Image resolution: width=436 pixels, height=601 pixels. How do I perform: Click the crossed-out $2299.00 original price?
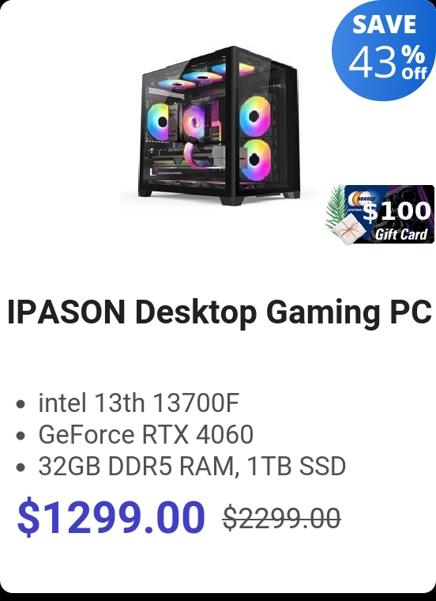point(282,518)
